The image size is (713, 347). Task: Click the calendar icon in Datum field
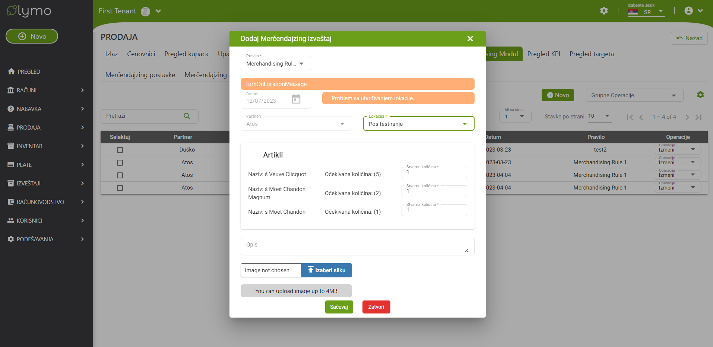click(x=296, y=99)
